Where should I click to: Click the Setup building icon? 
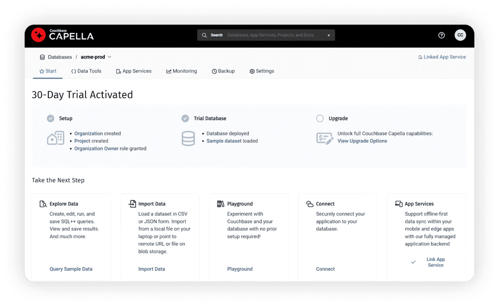55,138
